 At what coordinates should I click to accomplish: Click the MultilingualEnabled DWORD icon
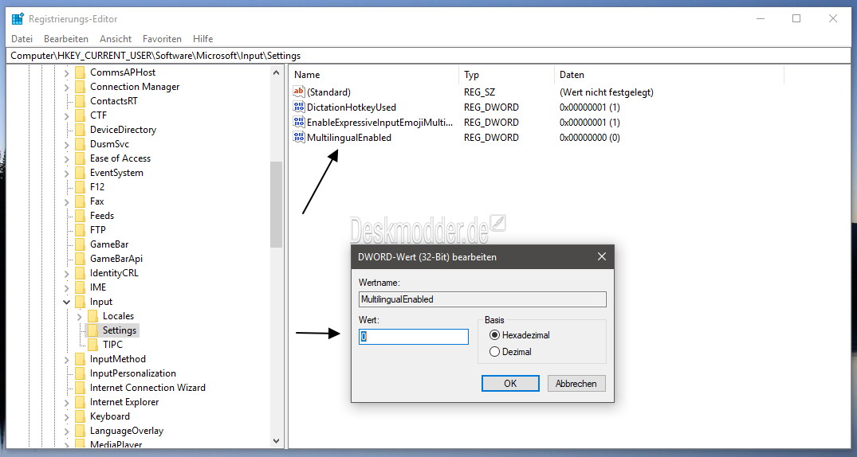(x=298, y=138)
